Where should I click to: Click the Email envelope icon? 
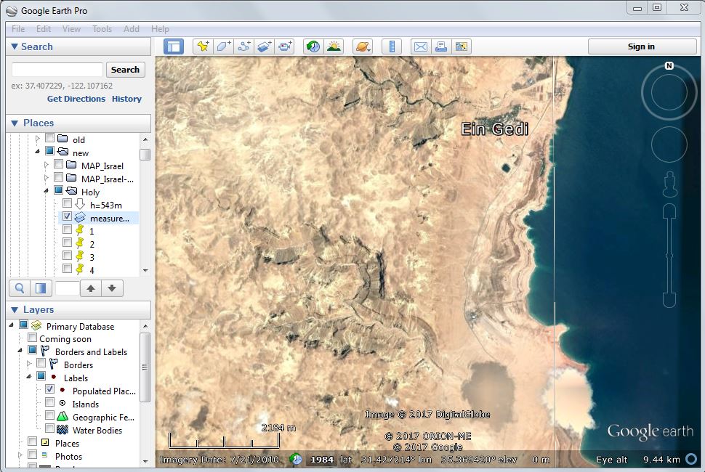(x=420, y=46)
